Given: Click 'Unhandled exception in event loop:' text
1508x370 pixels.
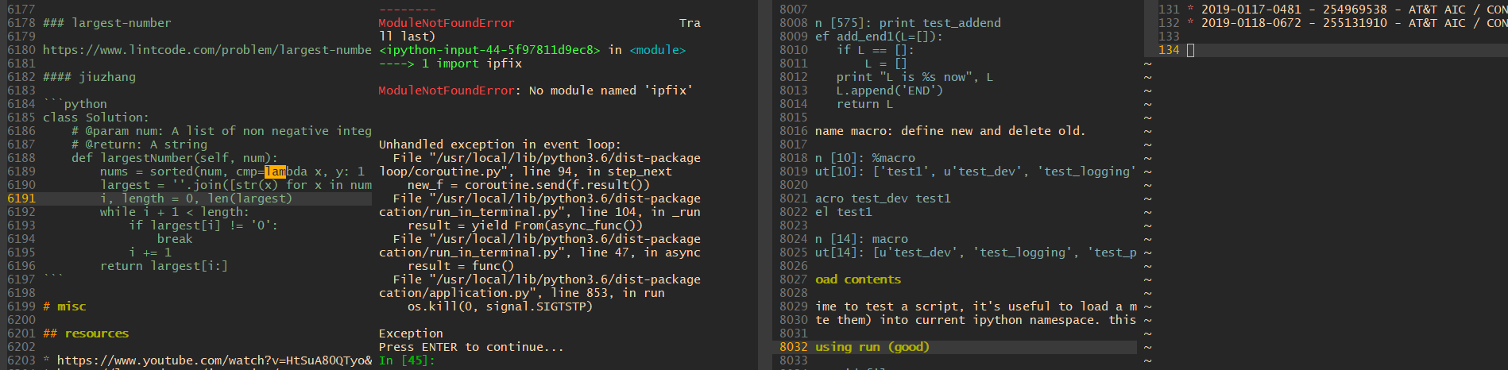Looking at the screenshot, I should click(500, 145).
